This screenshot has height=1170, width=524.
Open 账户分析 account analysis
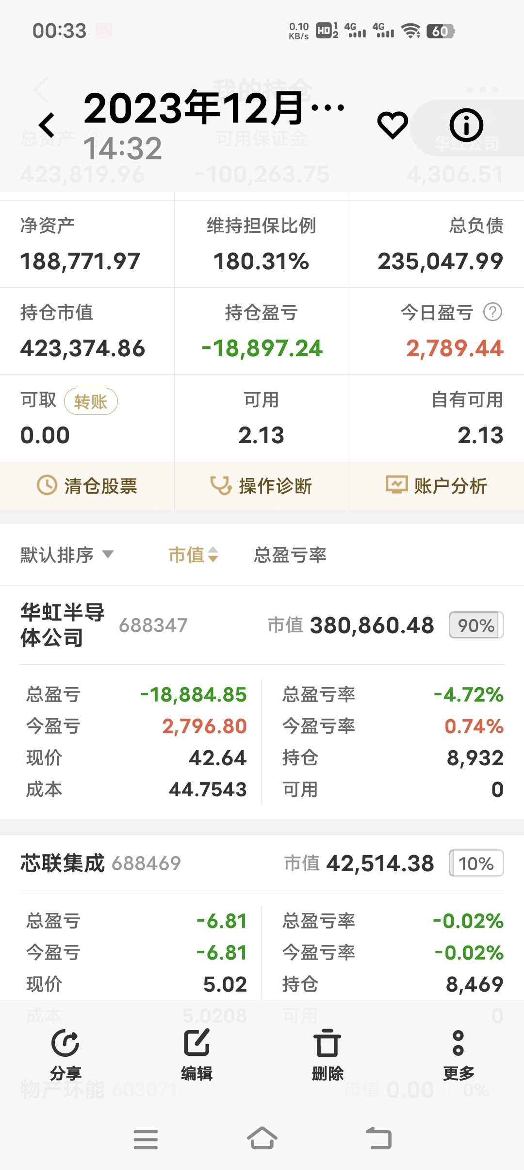(437, 485)
